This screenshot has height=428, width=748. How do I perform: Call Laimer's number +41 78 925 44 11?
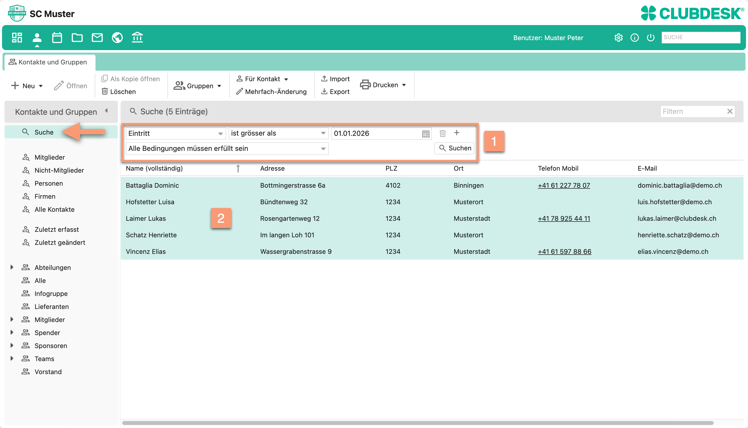(564, 219)
